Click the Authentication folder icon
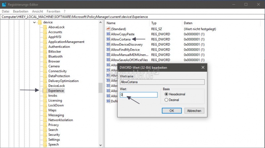Image resolution: width=265 pixels, height=148 pixels. tap(45, 47)
